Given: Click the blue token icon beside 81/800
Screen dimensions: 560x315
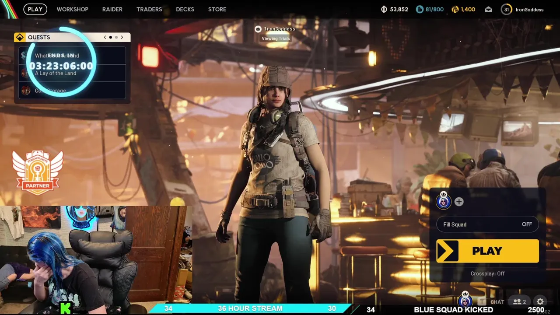Looking at the screenshot, I should tap(420, 9).
